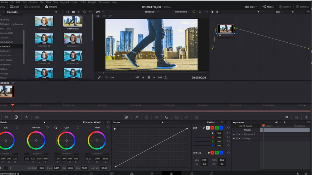Open the Lightbox view
The image size is (312, 175).
coord(302,7)
